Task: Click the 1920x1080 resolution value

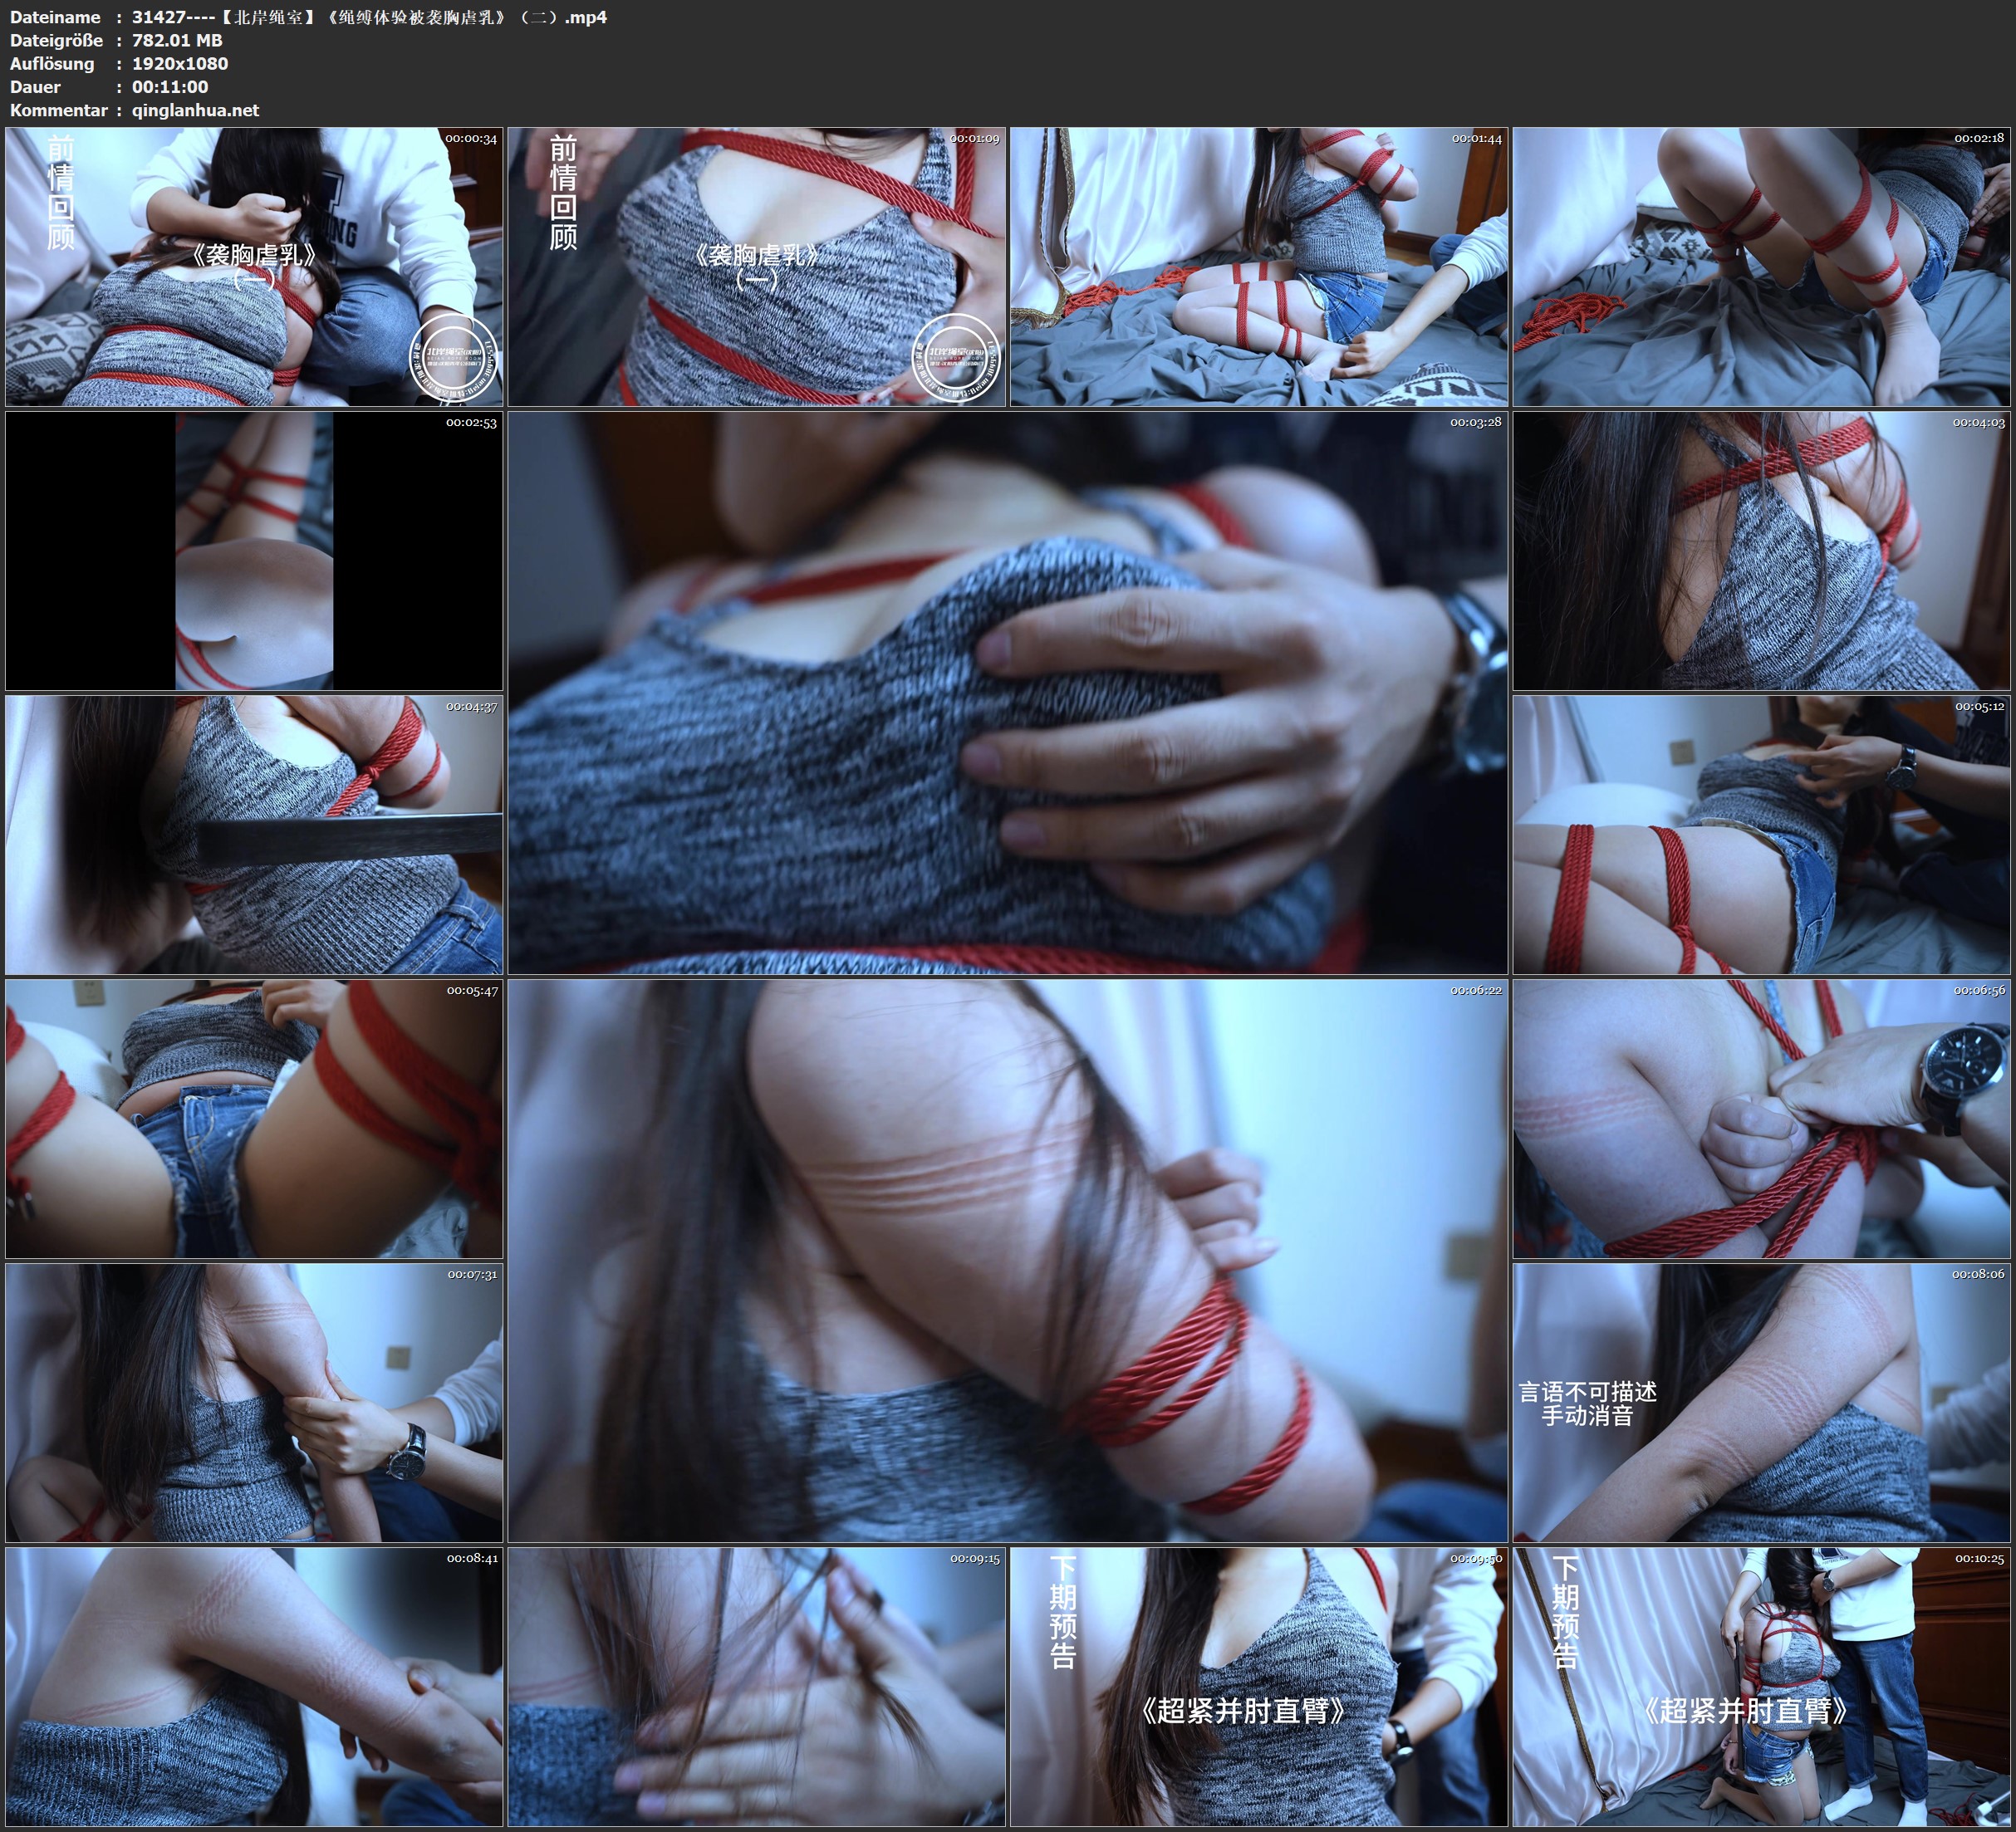Action: click(180, 63)
